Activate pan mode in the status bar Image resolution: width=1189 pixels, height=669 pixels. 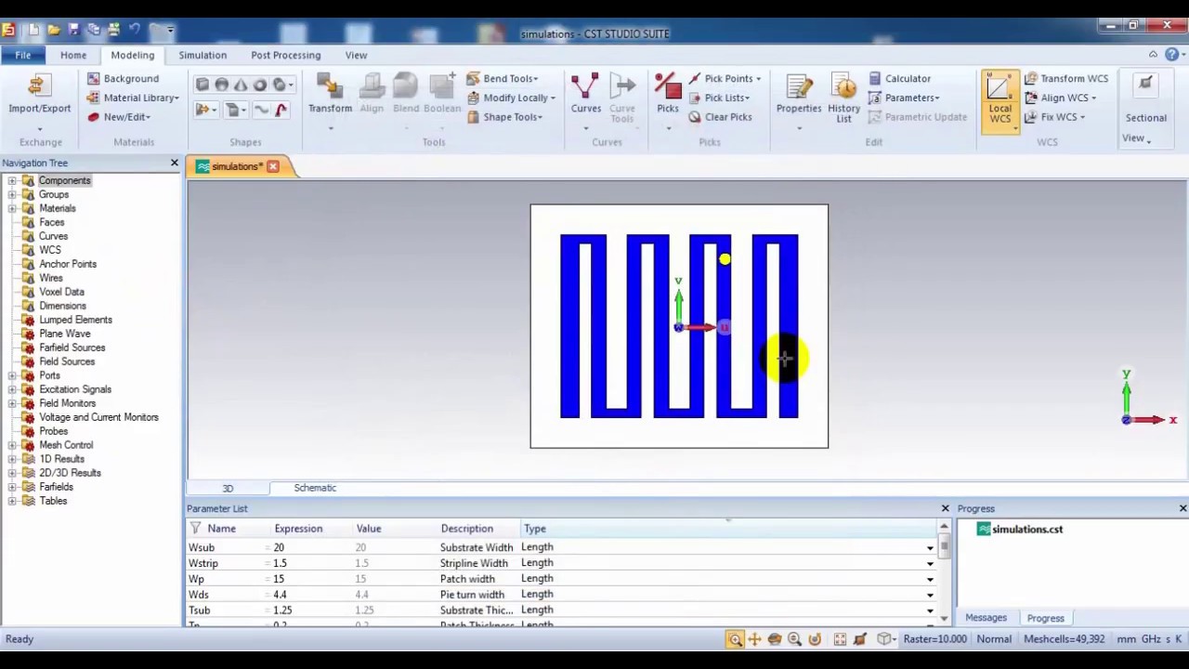tap(754, 639)
